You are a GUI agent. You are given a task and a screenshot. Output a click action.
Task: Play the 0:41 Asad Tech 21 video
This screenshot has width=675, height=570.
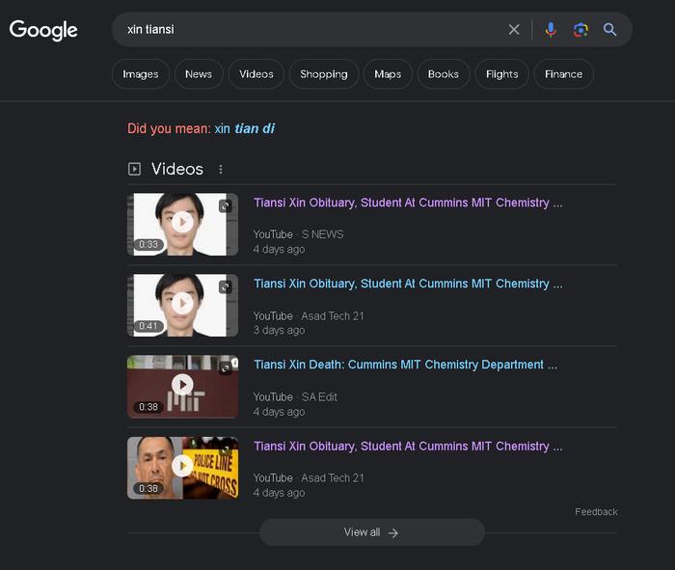(x=182, y=305)
